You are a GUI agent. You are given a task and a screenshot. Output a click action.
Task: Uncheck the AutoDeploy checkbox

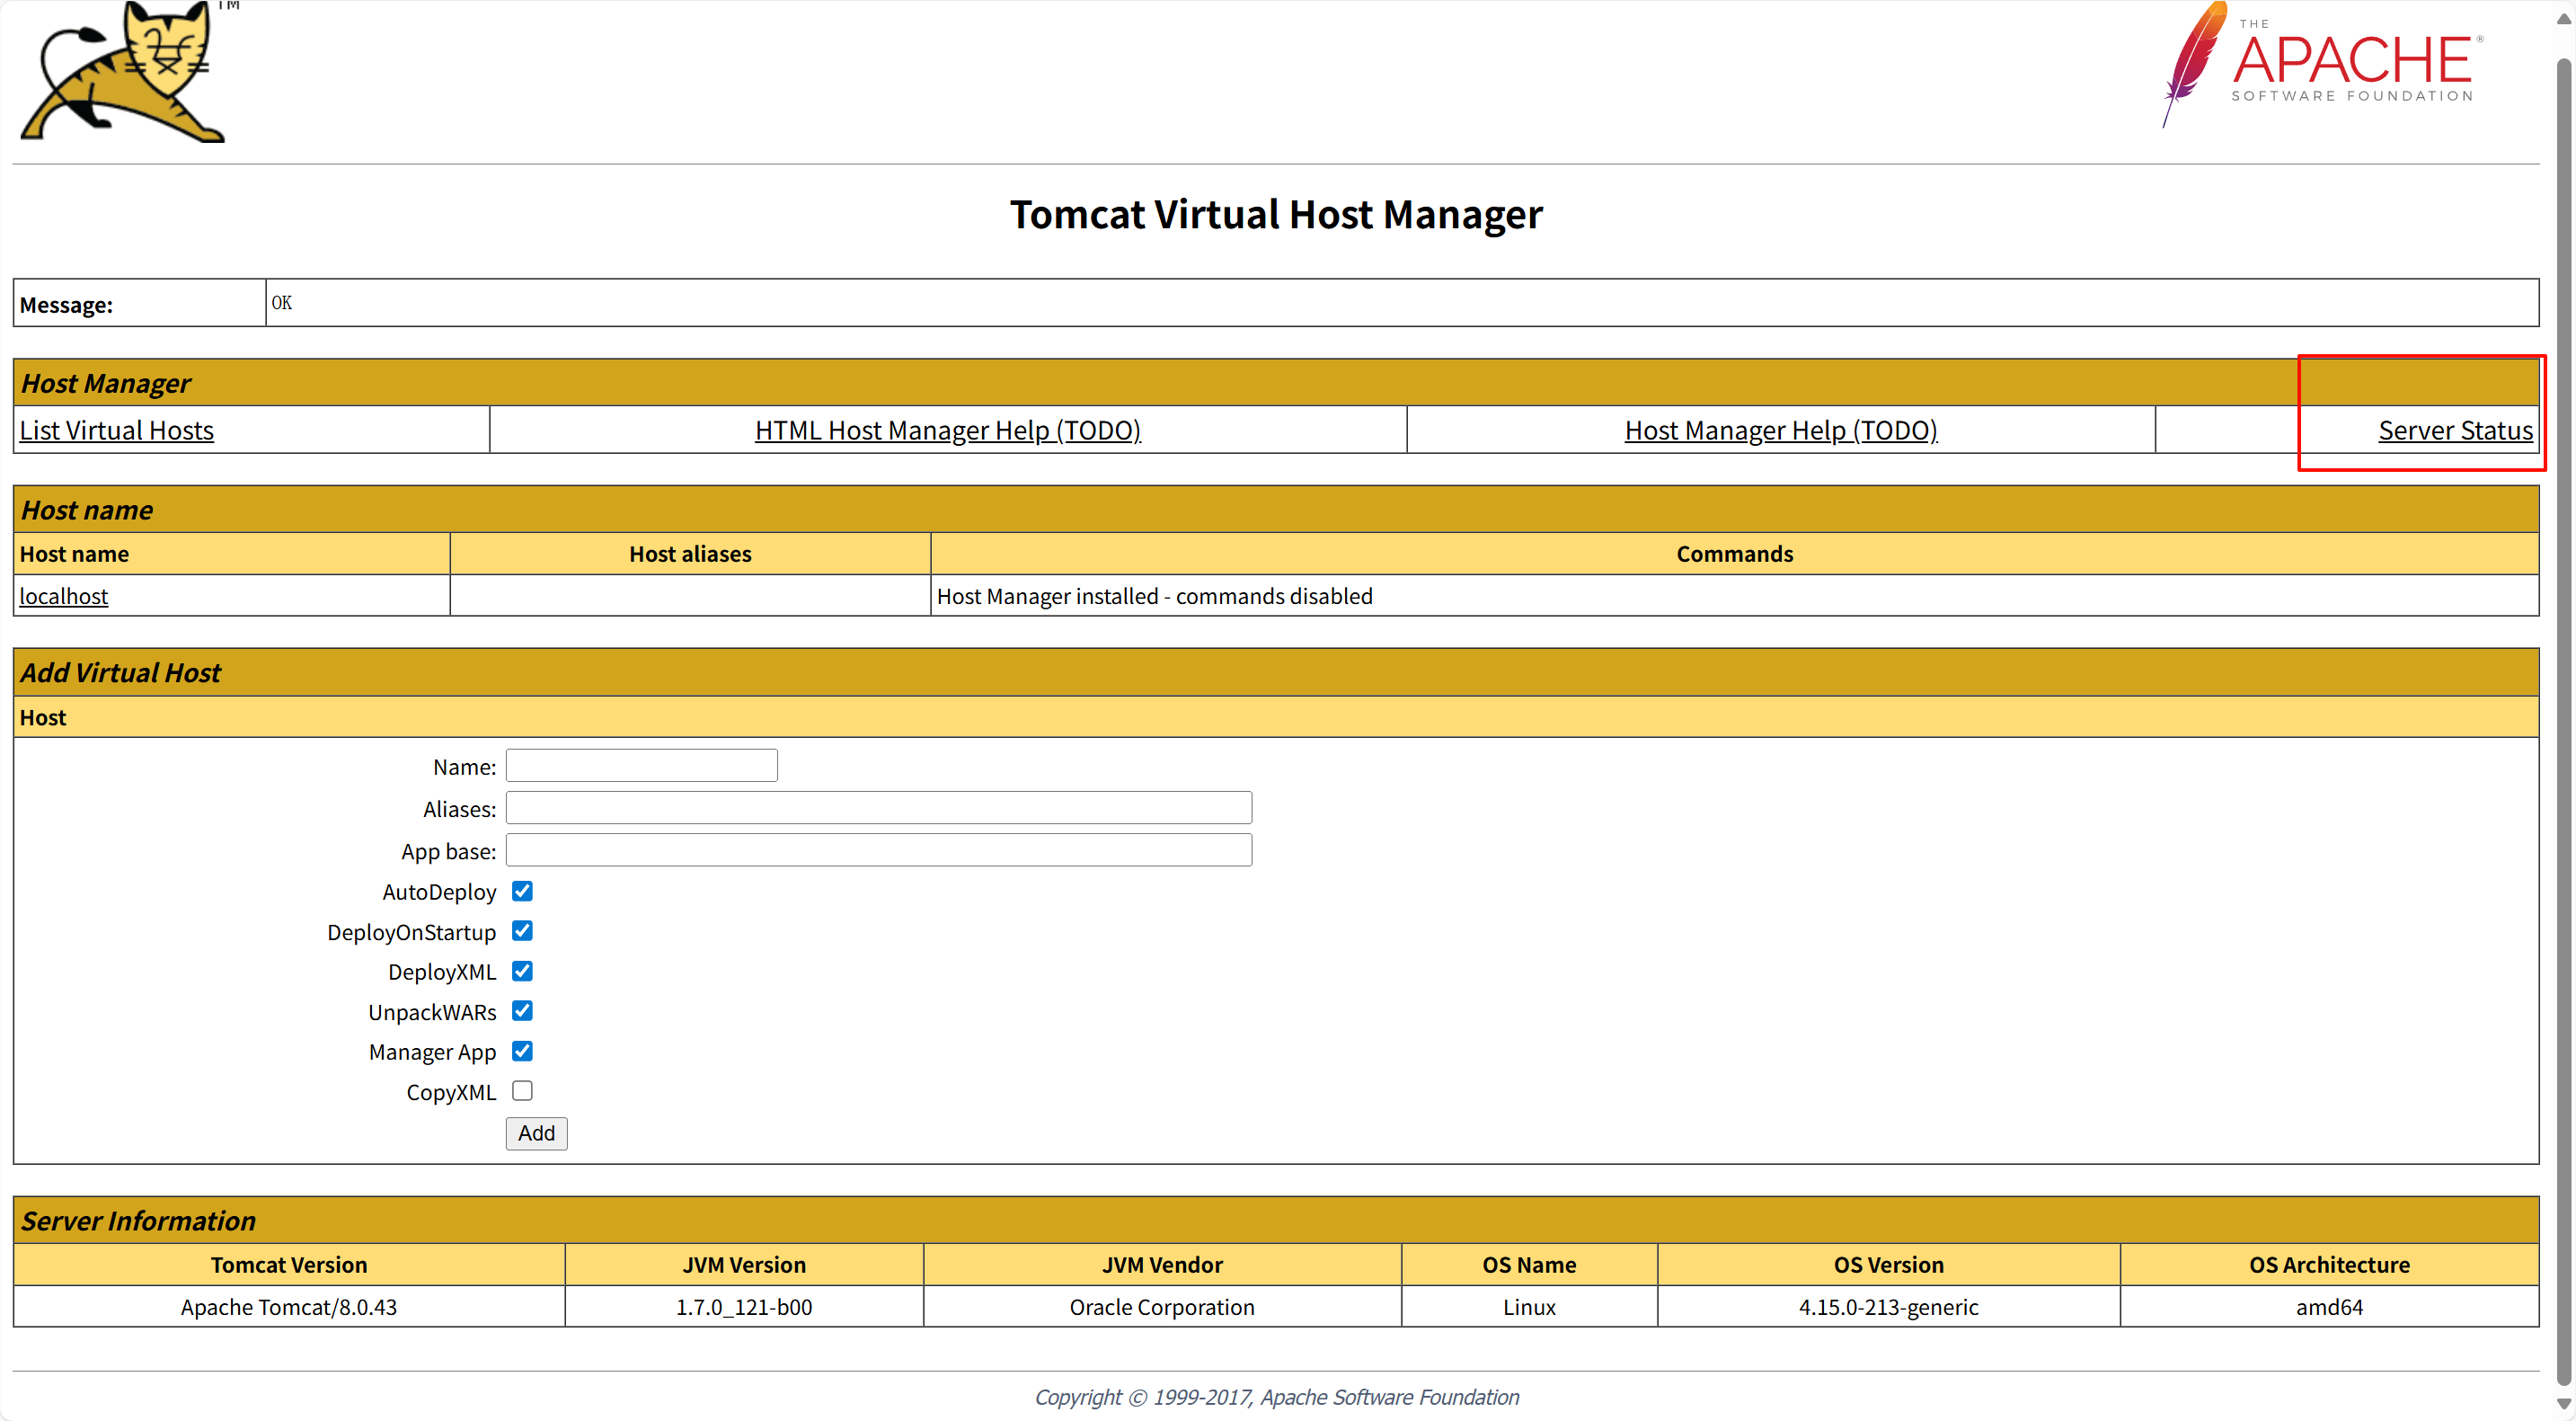tap(522, 891)
